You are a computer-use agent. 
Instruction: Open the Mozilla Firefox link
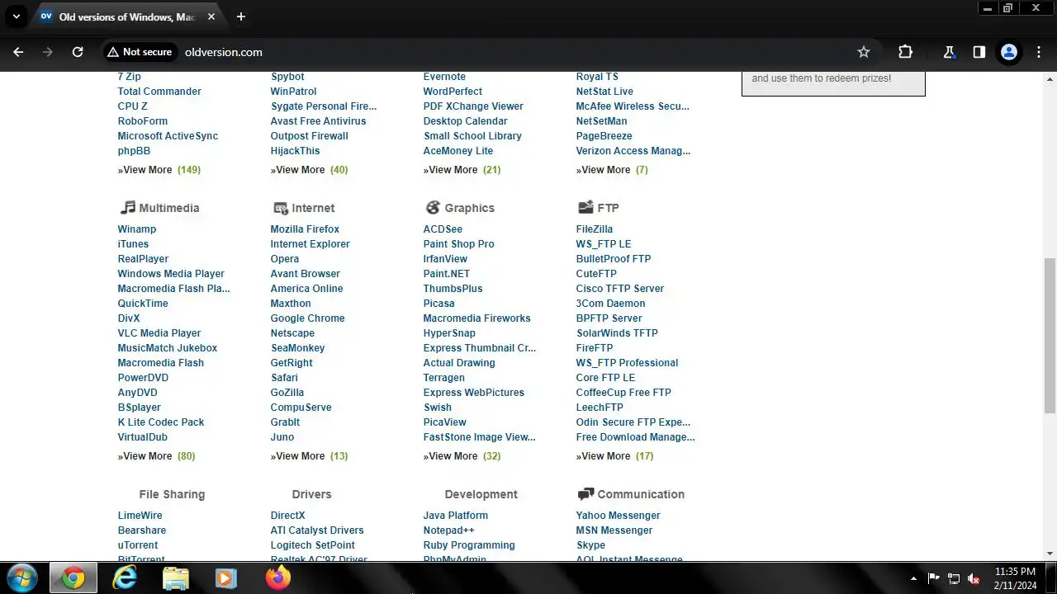(x=305, y=229)
